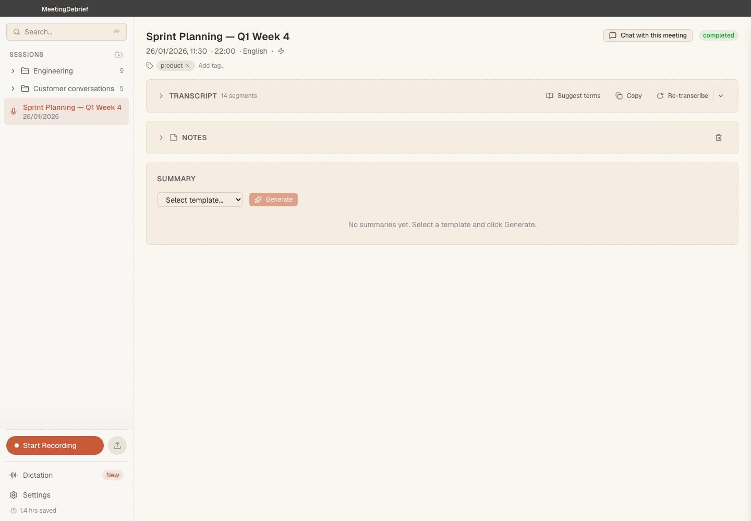Click Suggest terms button
The image size is (751, 521).
click(x=573, y=96)
